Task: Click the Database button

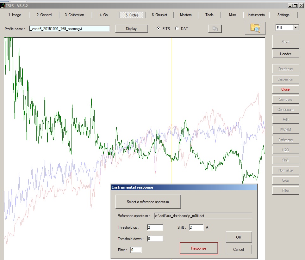Action: coord(286,69)
